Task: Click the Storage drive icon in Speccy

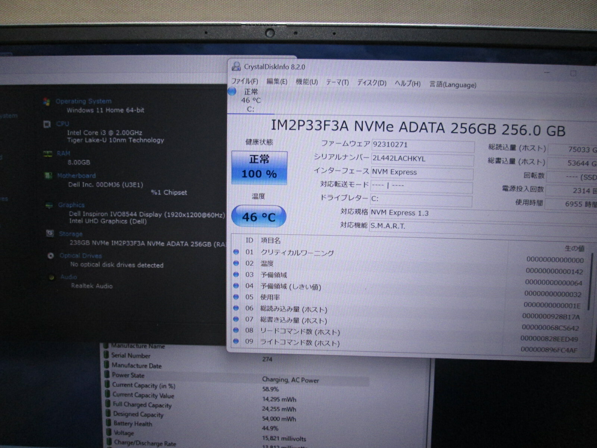Action: pos(50,234)
